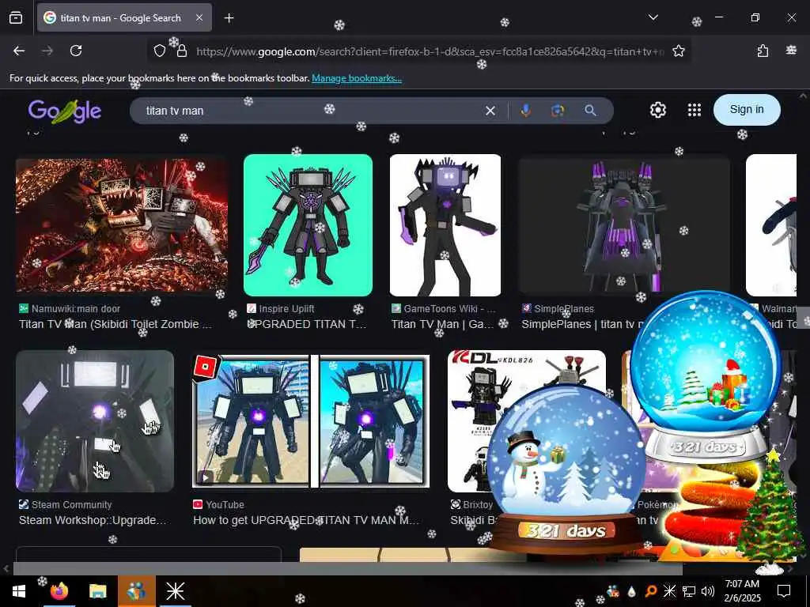Open File Explorer from the taskbar

point(97,591)
